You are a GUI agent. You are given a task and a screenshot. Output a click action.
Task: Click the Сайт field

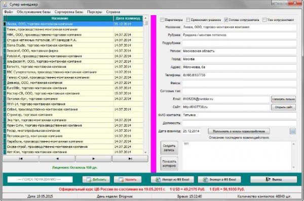(x=226, y=107)
